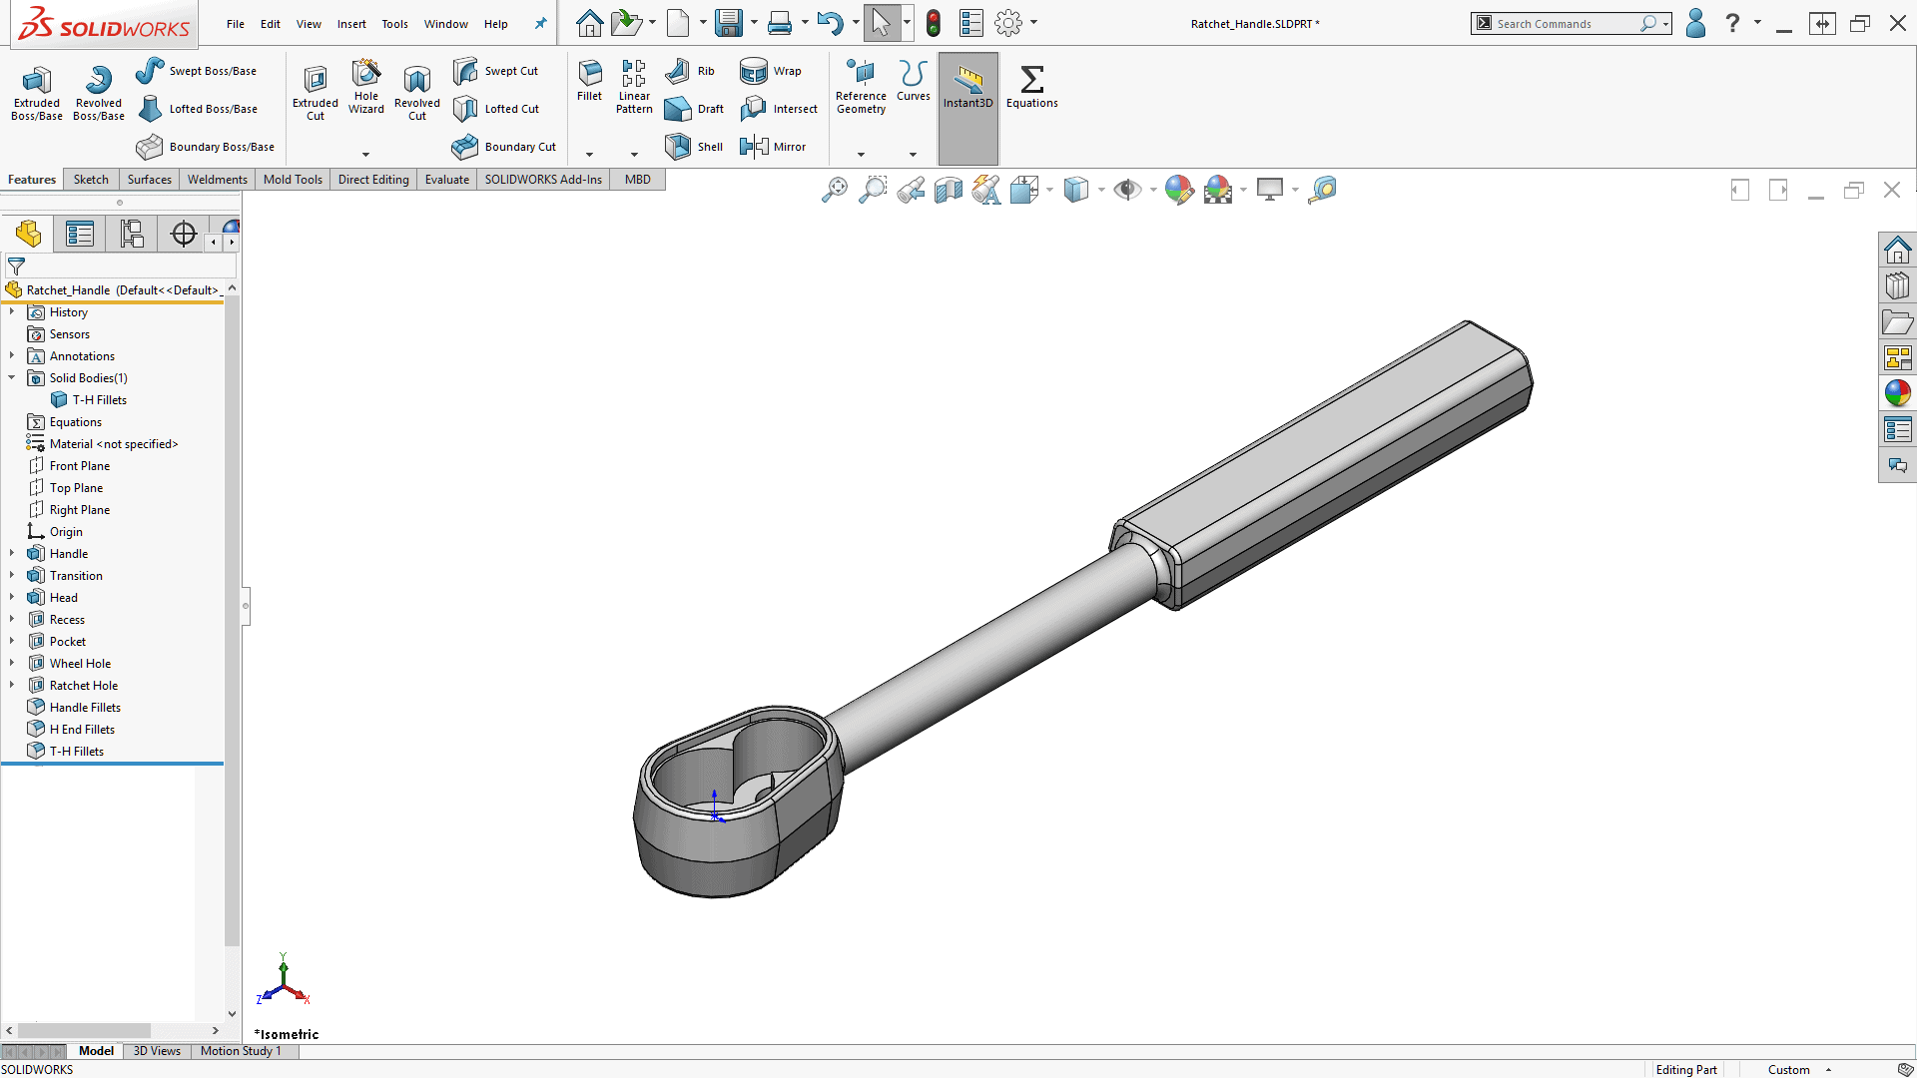The width and height of the screenshot is (1917, 1078).
Task: Choose the Intersect tool
Action: pyautogui.click(x=779, y=109)
